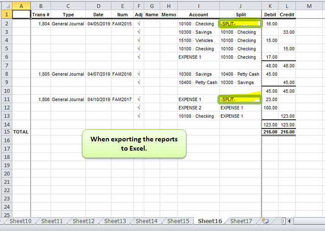This screenshot has height=231, width=325.
Task: Click the horizontal scrollbar track
Action: click(309, 221)
